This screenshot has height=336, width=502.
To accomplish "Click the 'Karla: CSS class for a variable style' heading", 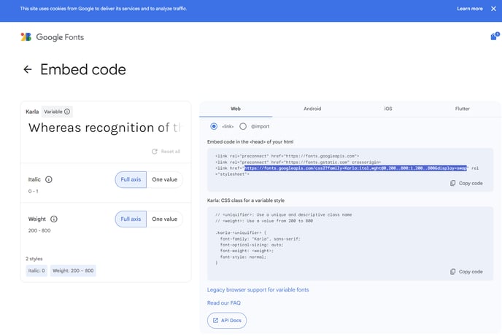I will click(246, 200).
